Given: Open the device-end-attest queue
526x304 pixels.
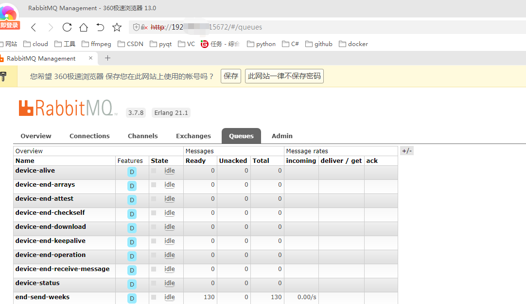Looking at the screenshot, I should pyautogui.click(x=44, y=199).
